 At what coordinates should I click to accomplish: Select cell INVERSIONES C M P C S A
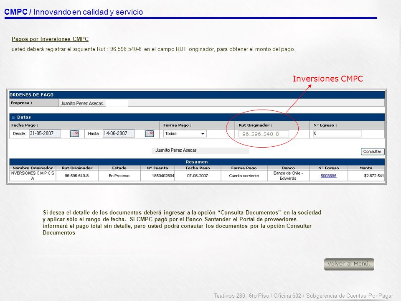(x=33, y=176)
